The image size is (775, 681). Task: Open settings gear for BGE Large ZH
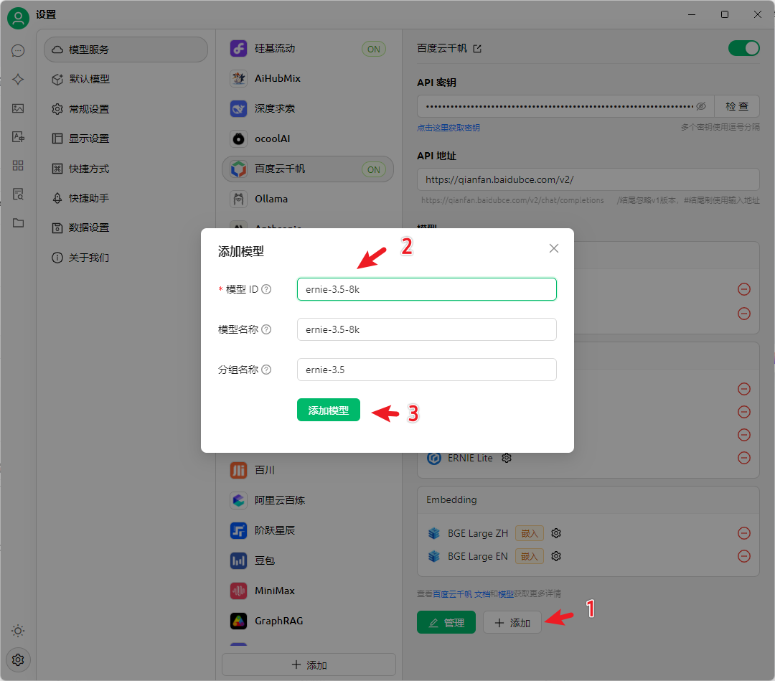[x=556, y=533]
